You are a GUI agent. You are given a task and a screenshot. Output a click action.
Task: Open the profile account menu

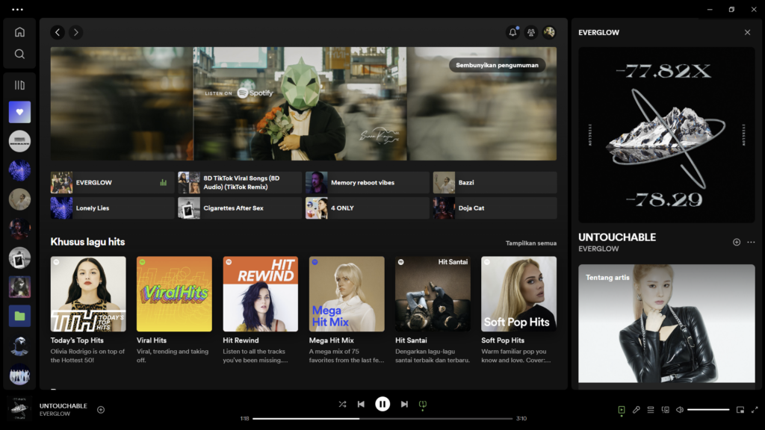[x=549, y=32]
